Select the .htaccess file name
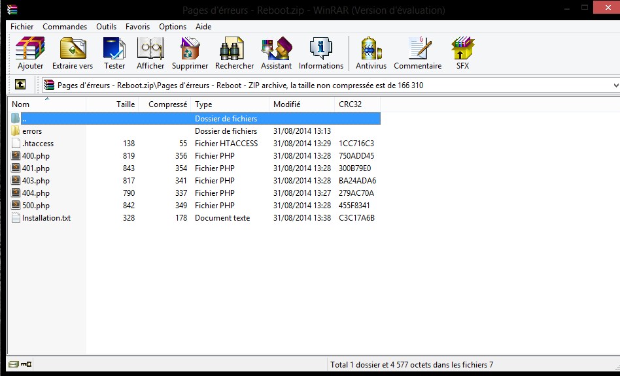Image resolution: width=620 pixels, height=376 pixels. (x=38, y=143)
